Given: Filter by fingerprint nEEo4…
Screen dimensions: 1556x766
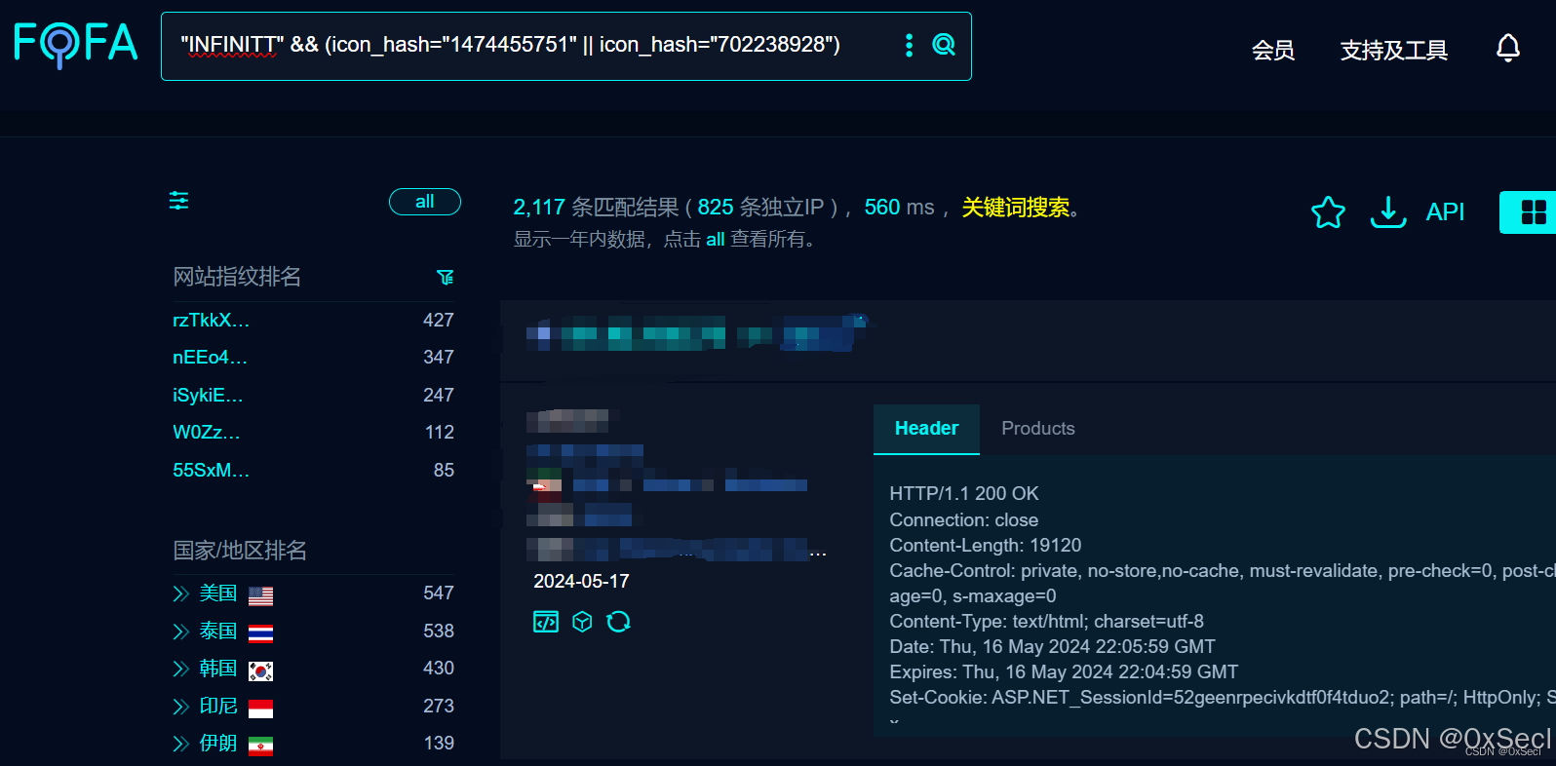Looking at the screenshot, I should point(211,358).
